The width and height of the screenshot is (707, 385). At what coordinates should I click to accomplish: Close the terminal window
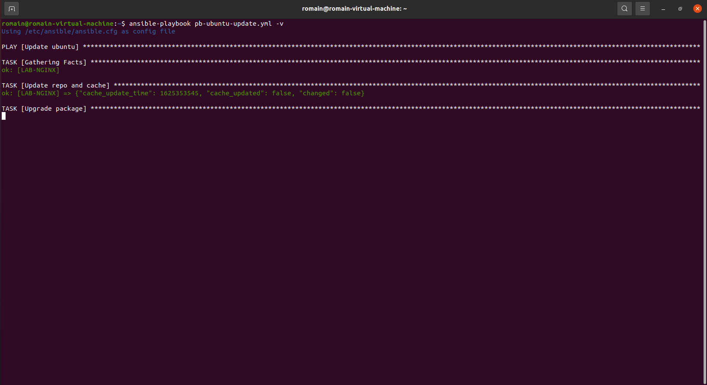coord(697,9)
